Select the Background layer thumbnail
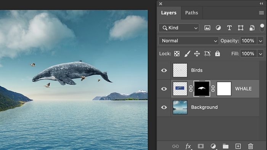 180,107
